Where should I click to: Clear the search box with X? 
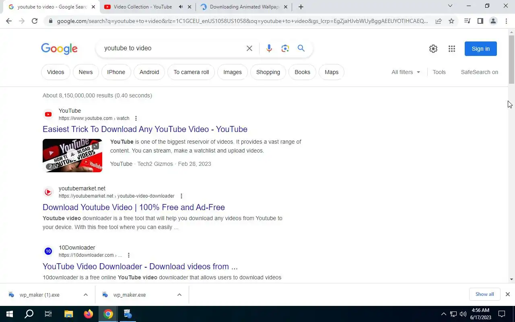click(x=249, y=48)
